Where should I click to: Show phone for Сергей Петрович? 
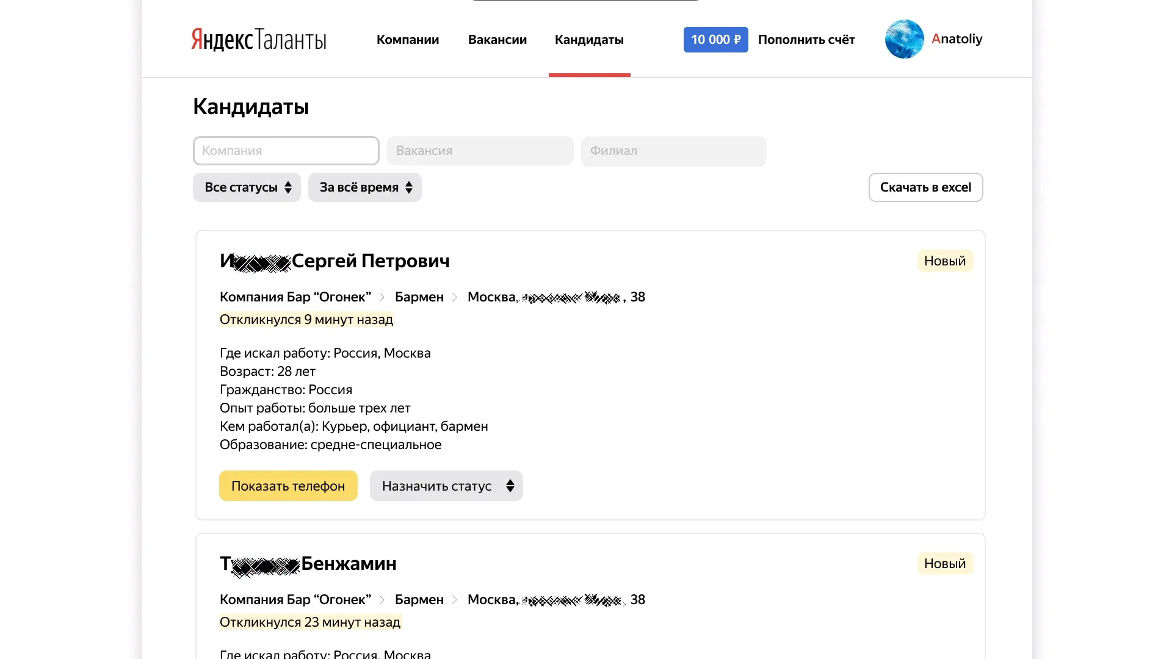click(x=288, y=486)
